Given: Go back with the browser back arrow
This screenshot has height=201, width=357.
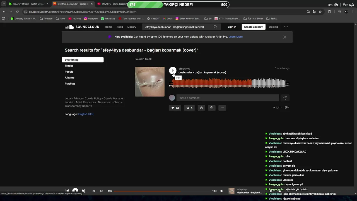Looking at the screenshot, I should pos(4,12).
